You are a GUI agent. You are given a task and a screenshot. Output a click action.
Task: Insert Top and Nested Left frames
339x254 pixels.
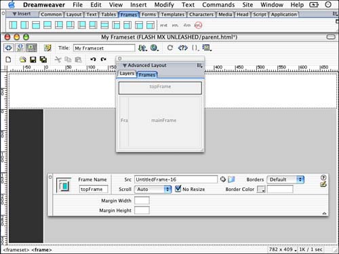tap(139, 25)
